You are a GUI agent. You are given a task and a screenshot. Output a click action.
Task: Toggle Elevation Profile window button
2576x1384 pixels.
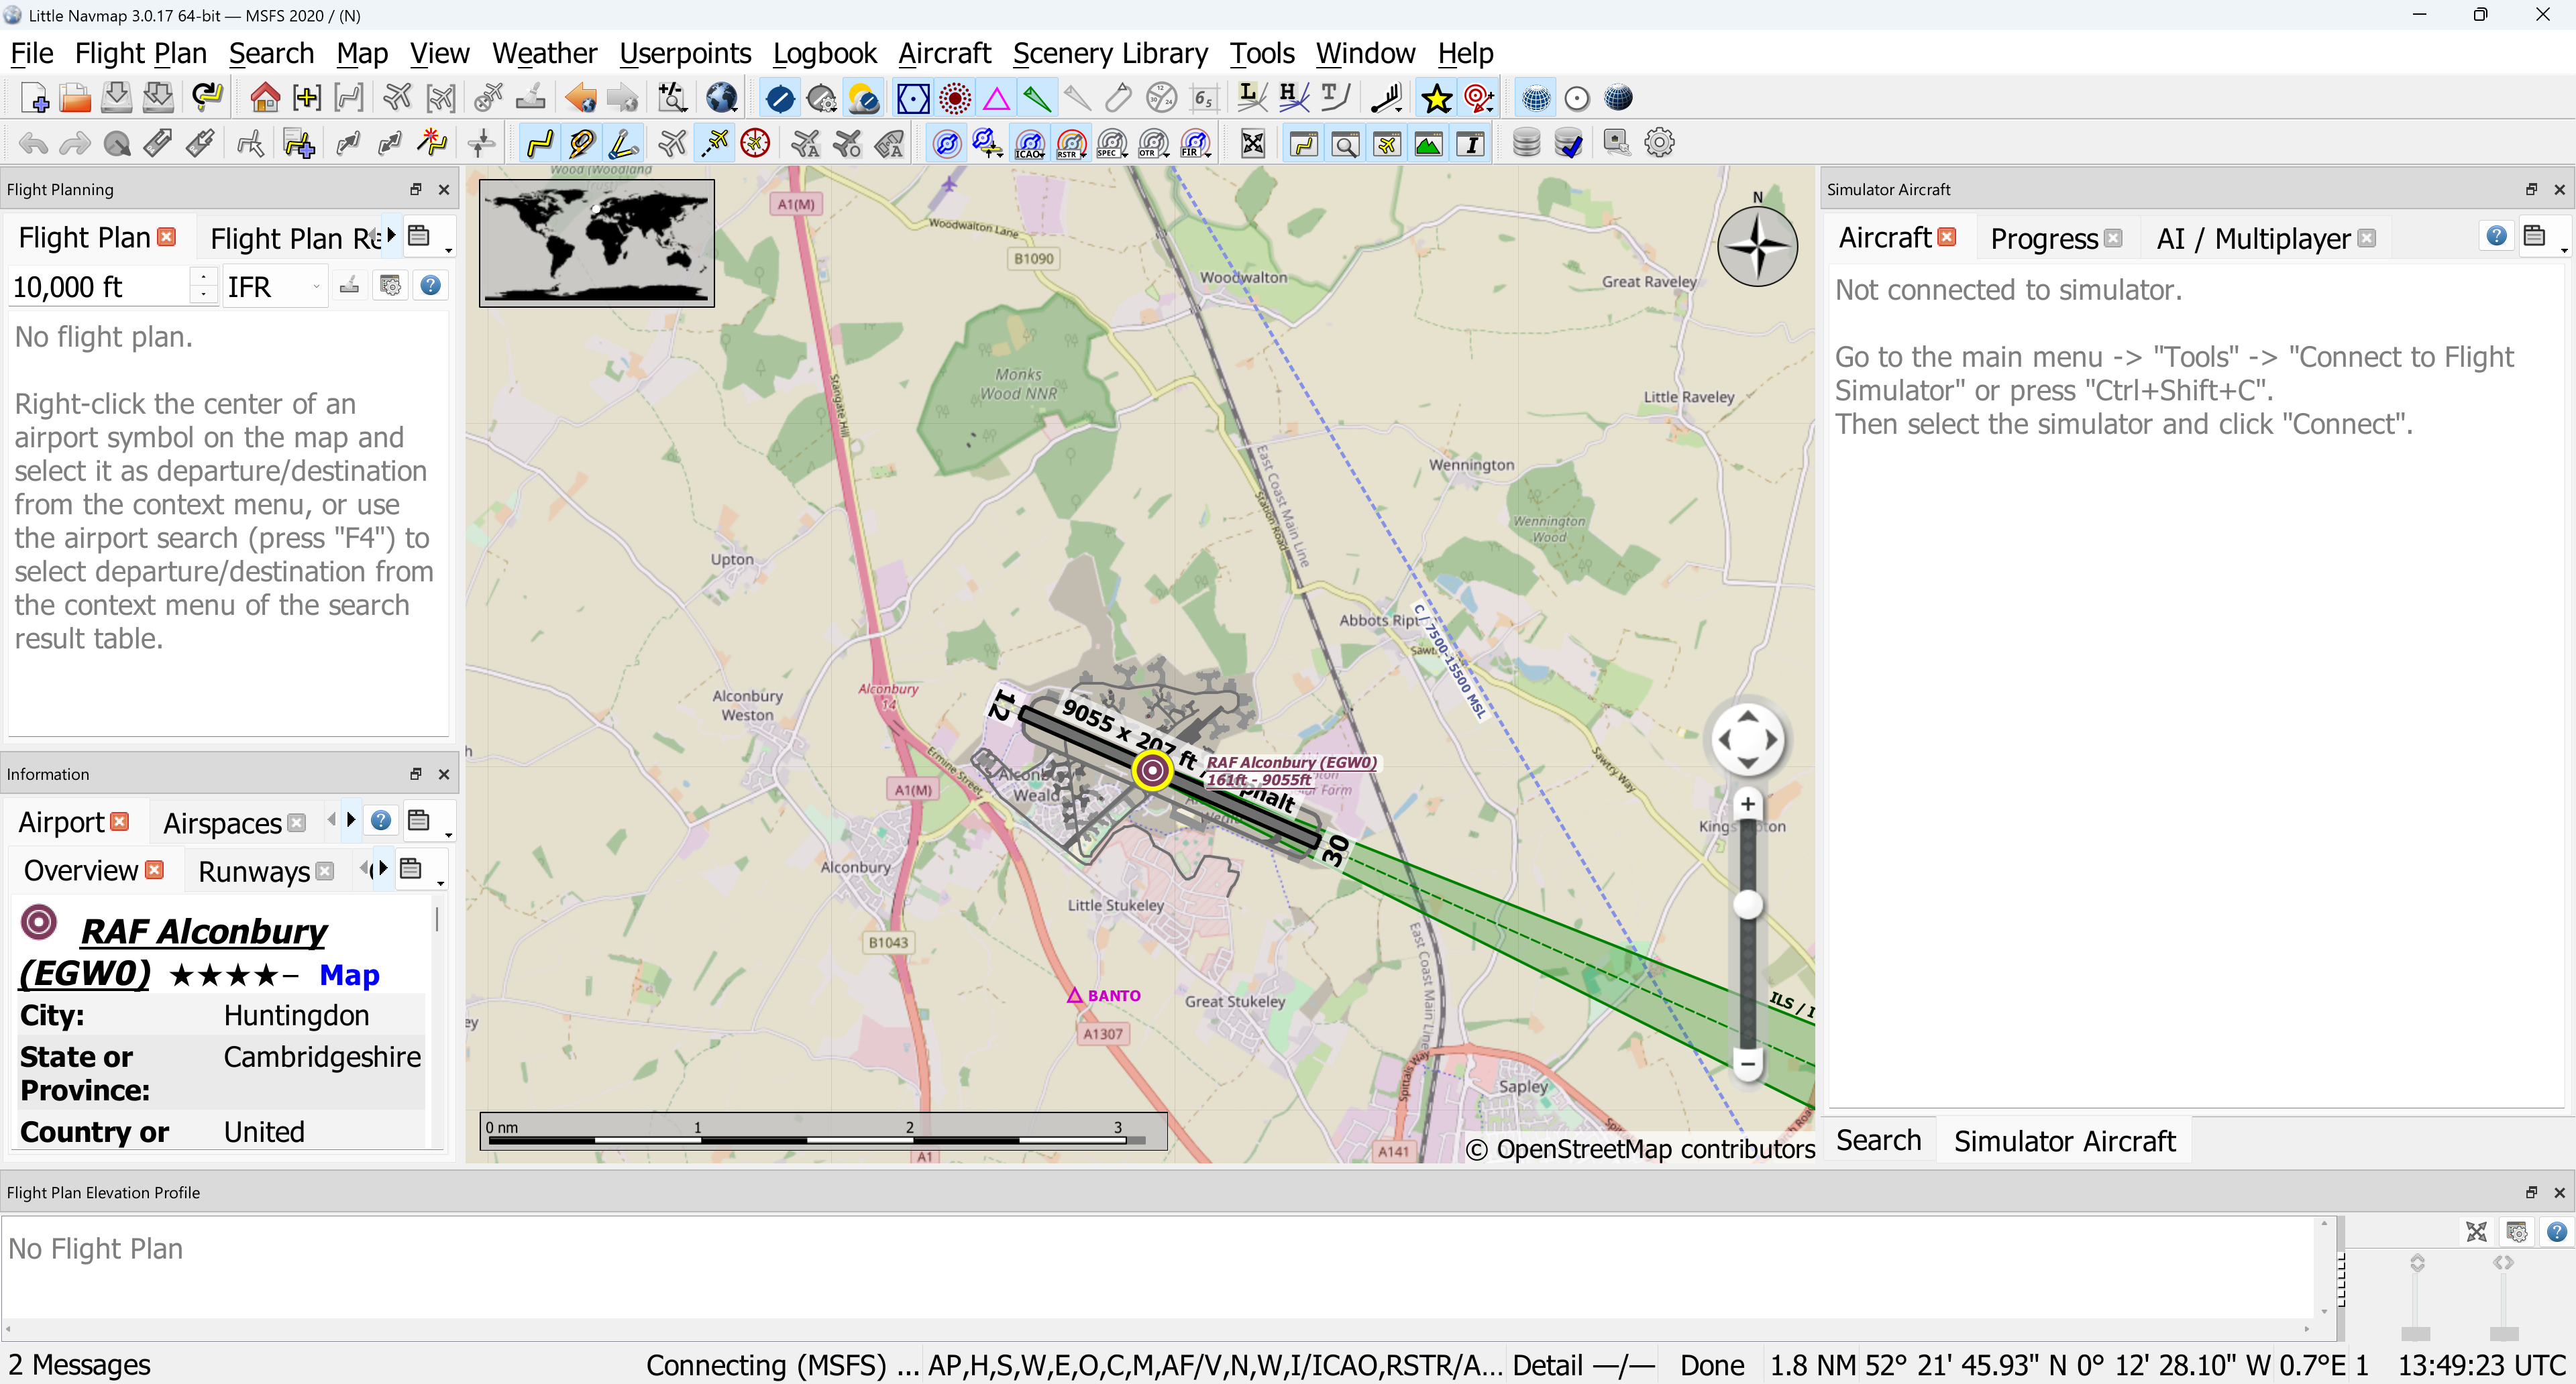tap(1429, 143)
